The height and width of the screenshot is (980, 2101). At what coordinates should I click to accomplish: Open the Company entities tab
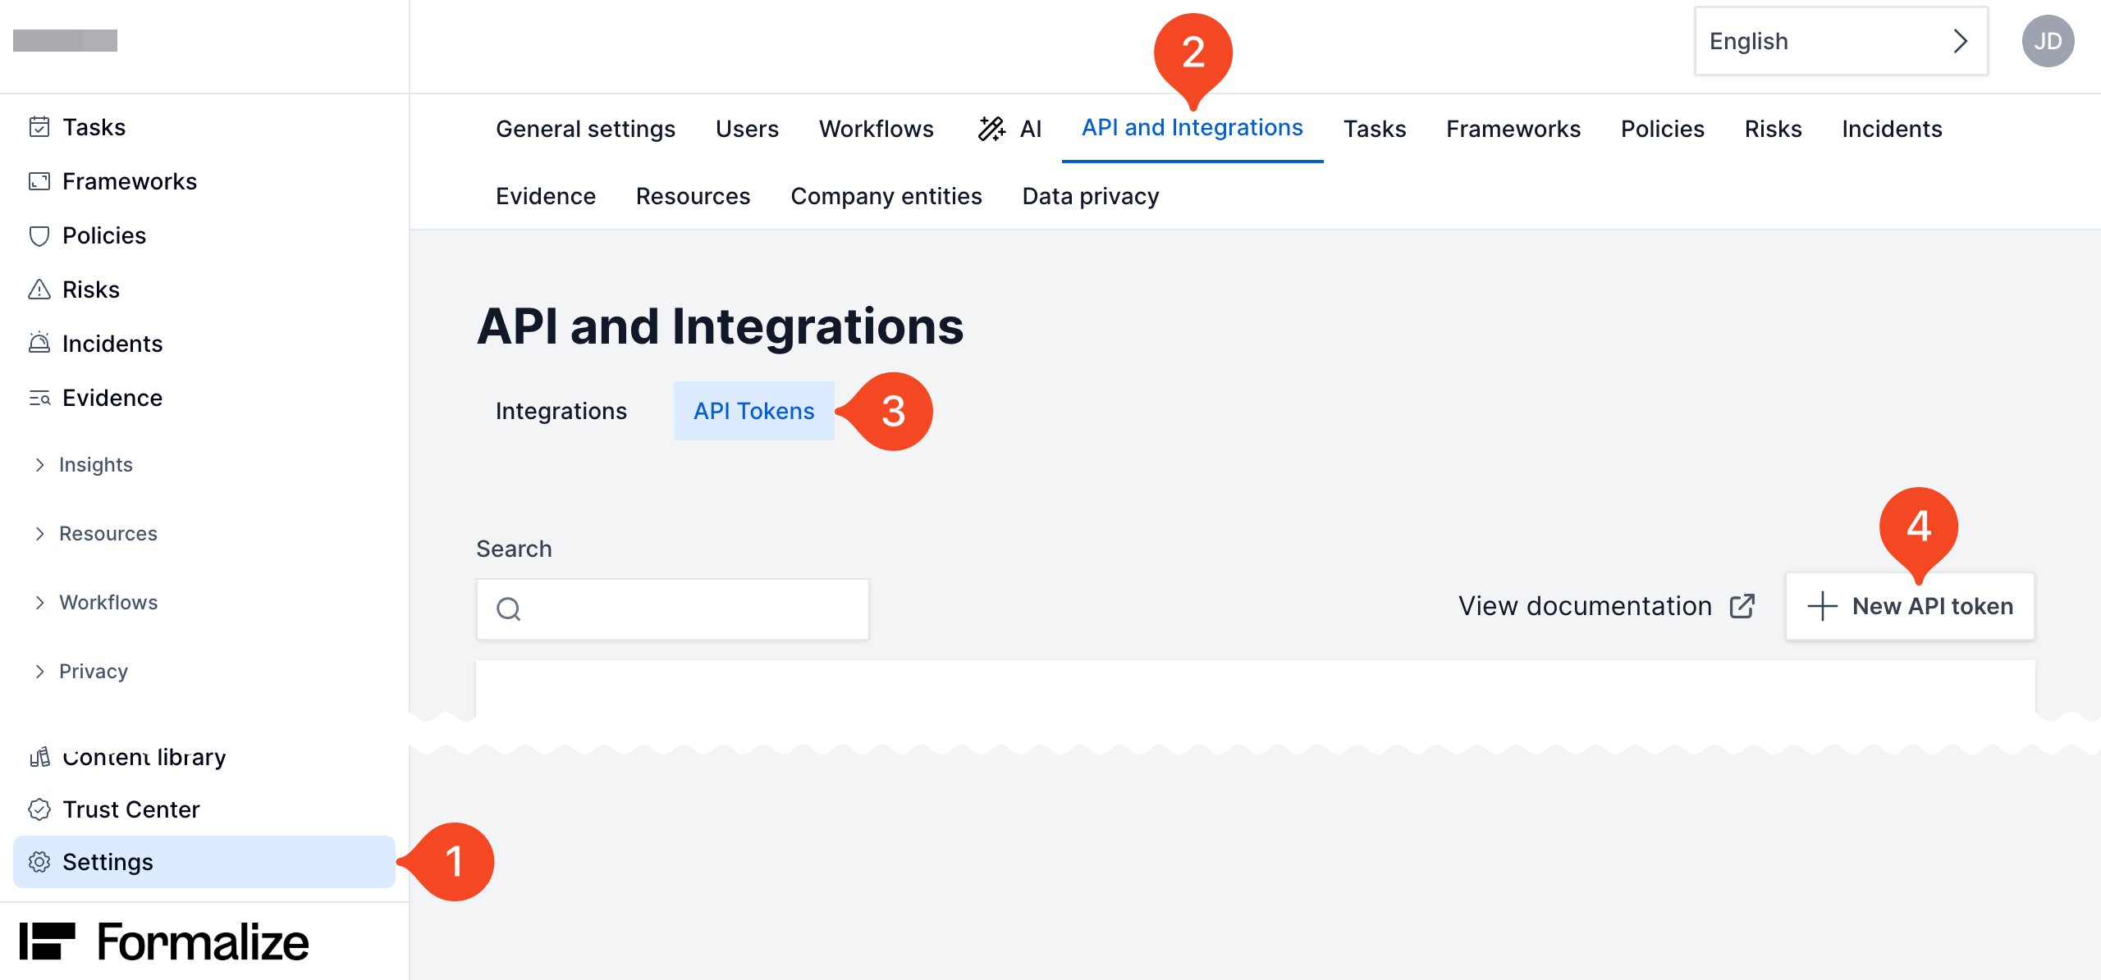click(x=886, y=196)
